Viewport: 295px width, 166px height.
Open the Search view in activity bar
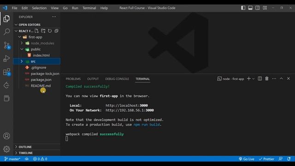click(6, 32)
